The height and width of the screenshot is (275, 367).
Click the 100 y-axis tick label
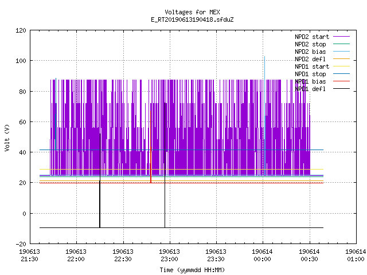tap(21, 61)
